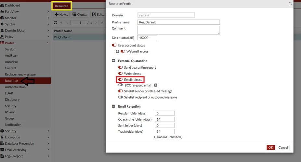The image size is (301, 162).
Task: Click the fullscreen icon of Resource Profile dialog
Action: coord(290,4)
